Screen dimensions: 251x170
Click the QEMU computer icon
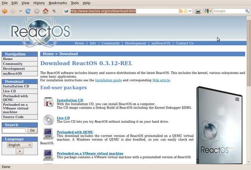48,134
